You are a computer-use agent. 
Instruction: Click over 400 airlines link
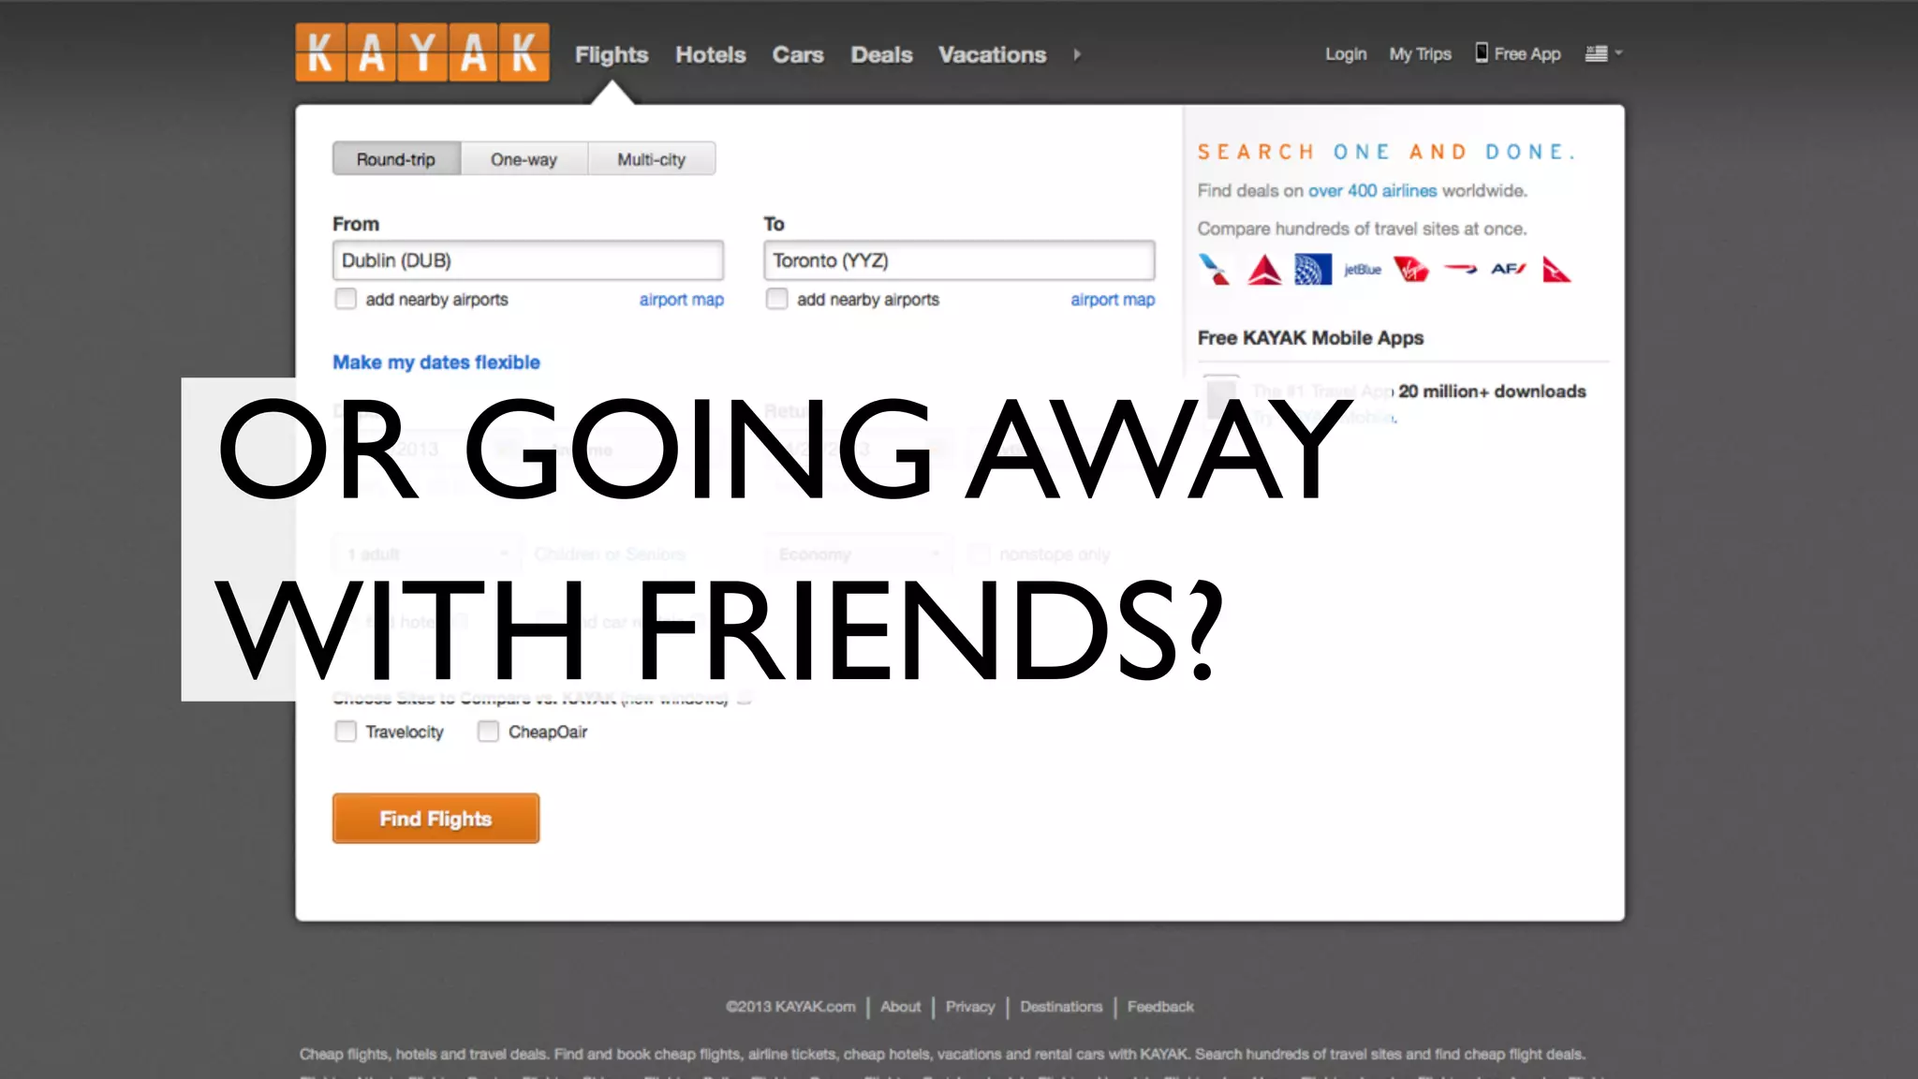(x=1372, y=191)
